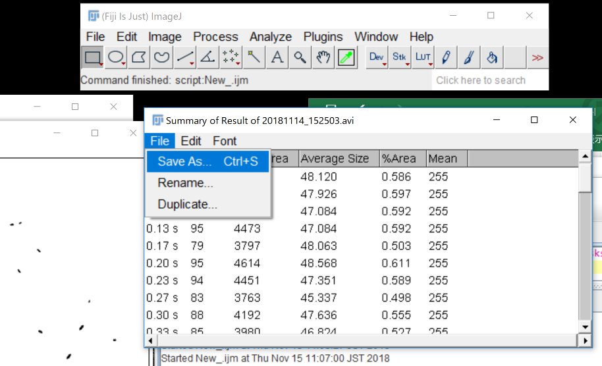Select the Text tool

(x=277, y=57)
